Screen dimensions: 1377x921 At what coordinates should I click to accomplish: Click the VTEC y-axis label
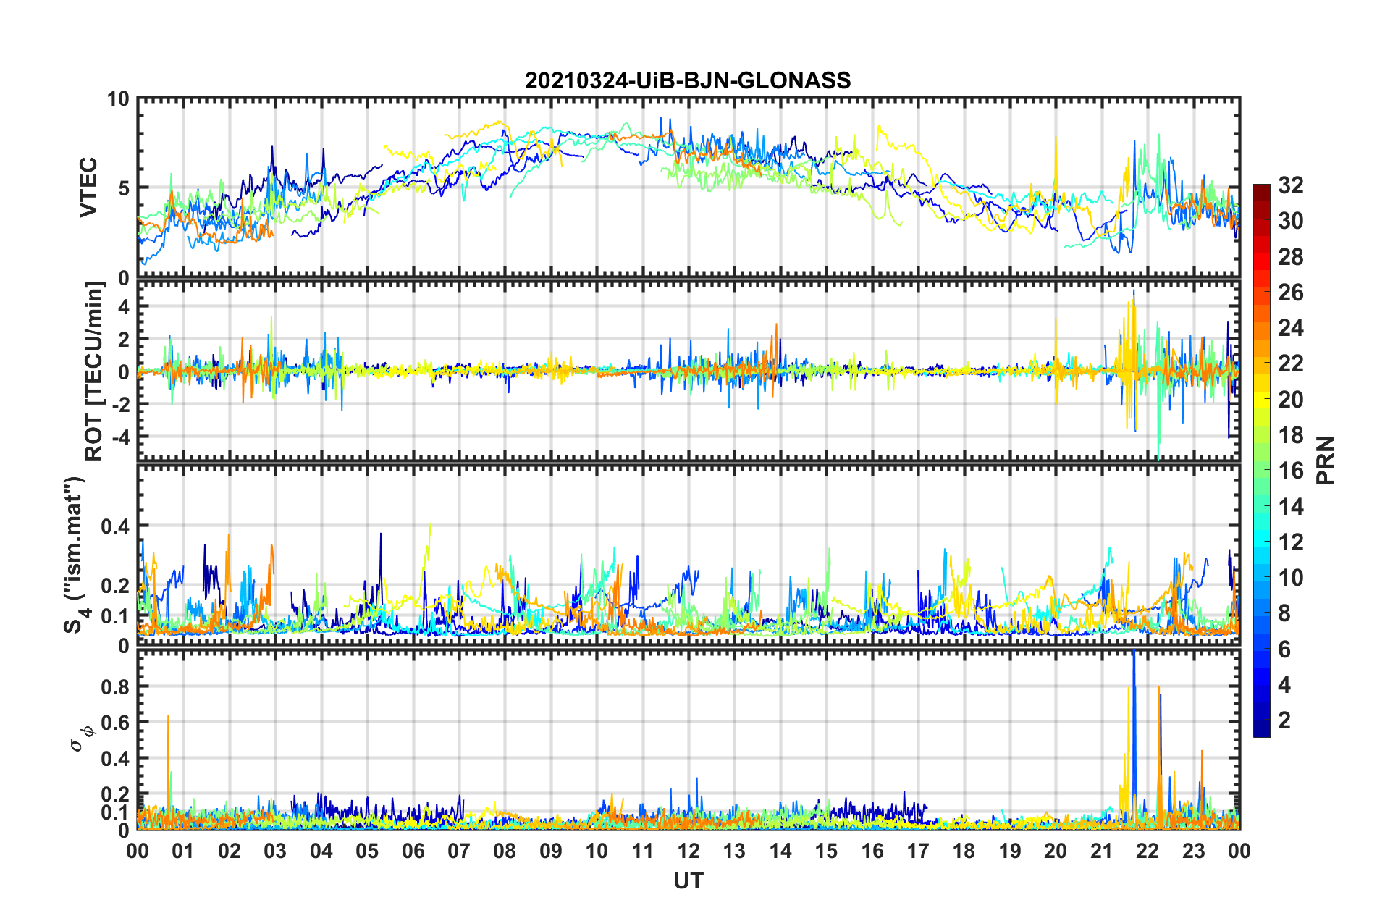point(88,188)
